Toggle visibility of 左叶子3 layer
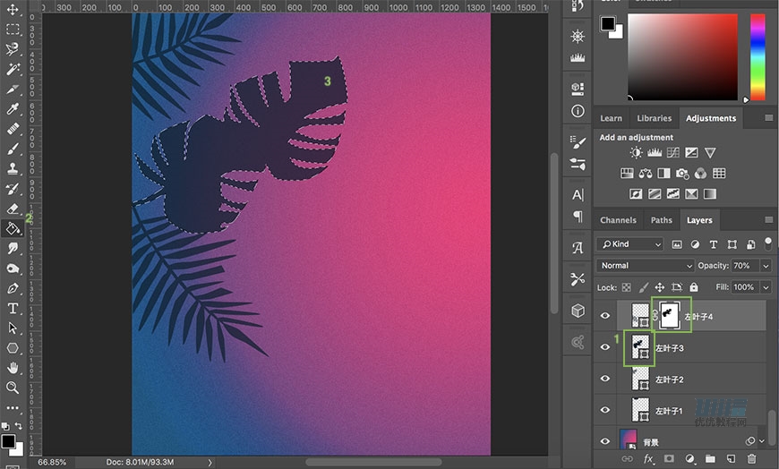This screenshot has height=469, width=779. 605,347
